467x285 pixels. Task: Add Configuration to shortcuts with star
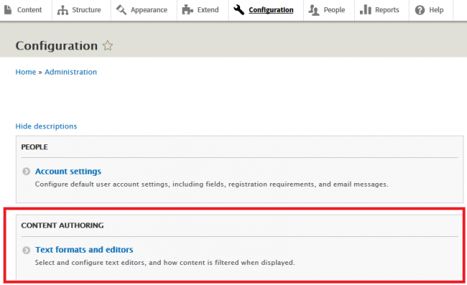[x=108, y=45]
